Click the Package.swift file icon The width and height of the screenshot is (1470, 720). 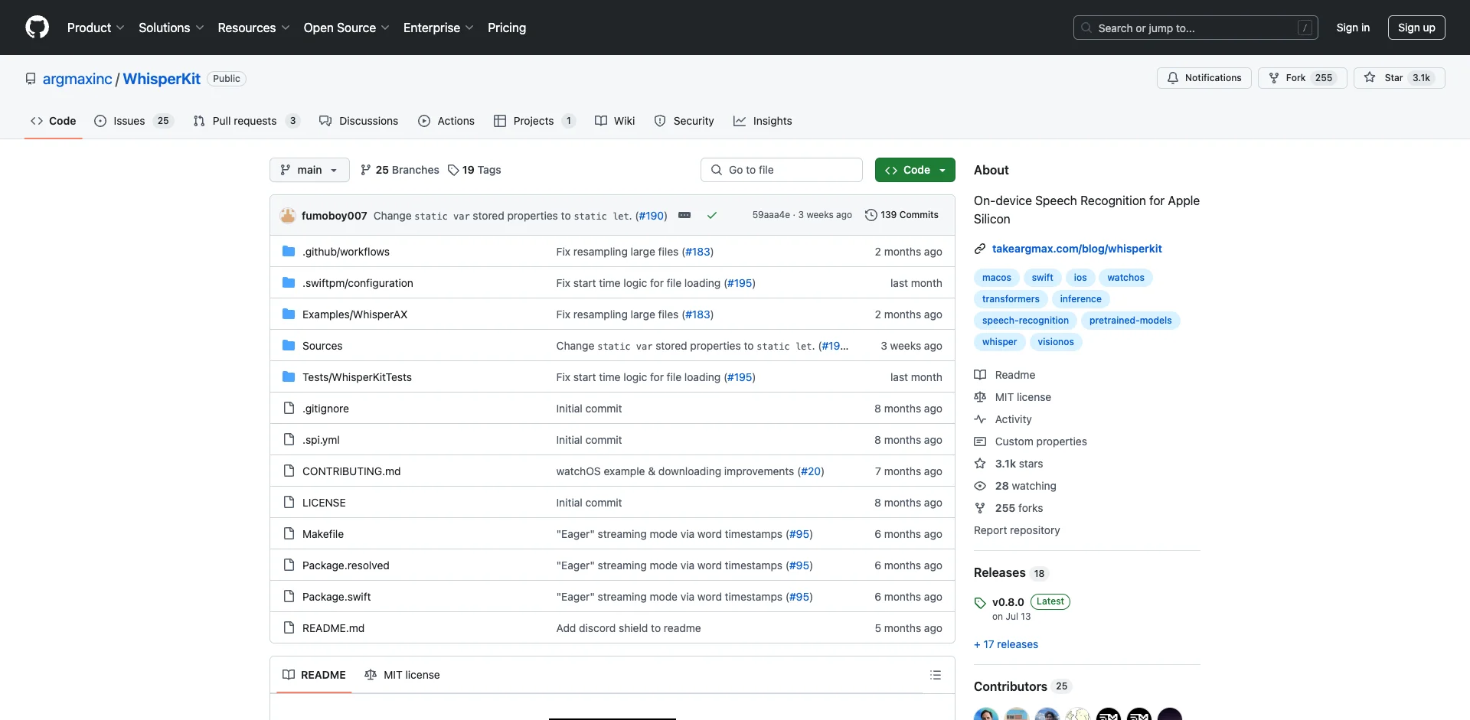point(289,597)
